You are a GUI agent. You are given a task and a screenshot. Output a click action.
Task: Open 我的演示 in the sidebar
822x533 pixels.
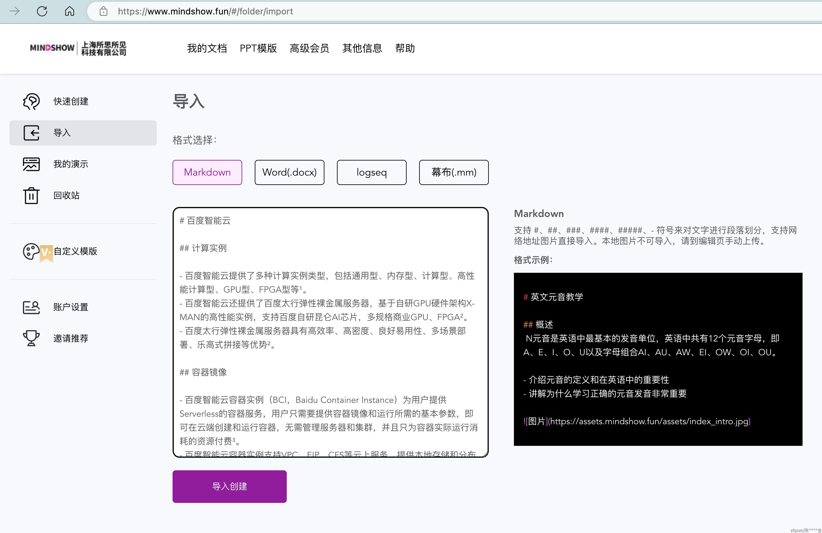(71, 164)
